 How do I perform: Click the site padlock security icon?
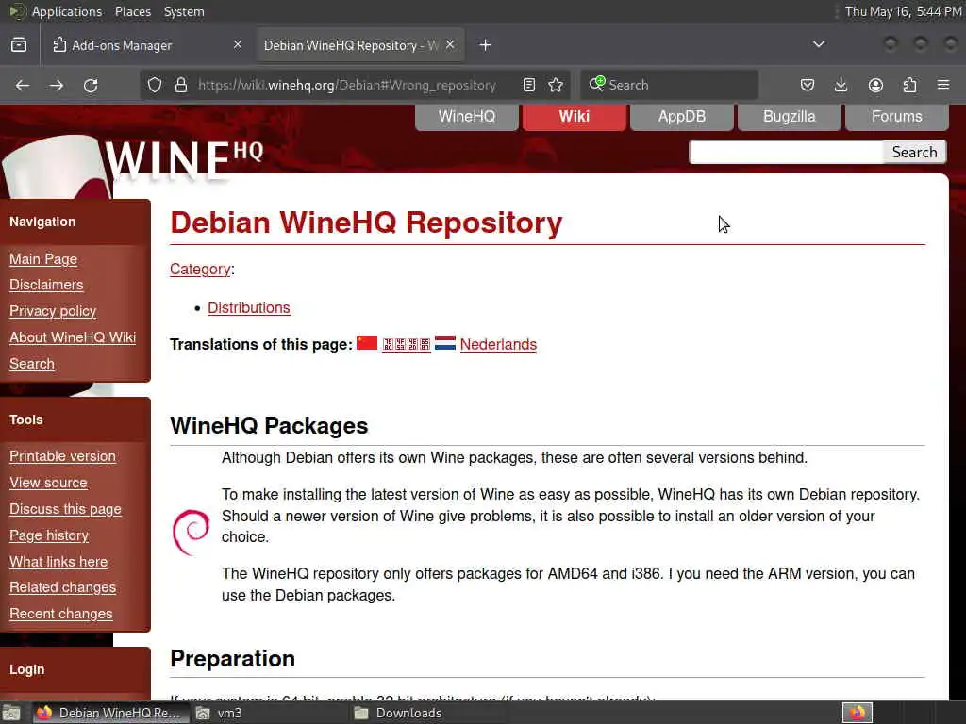click(180, 85)
